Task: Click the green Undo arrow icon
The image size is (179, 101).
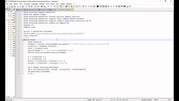Action: [x=36, y=6]
